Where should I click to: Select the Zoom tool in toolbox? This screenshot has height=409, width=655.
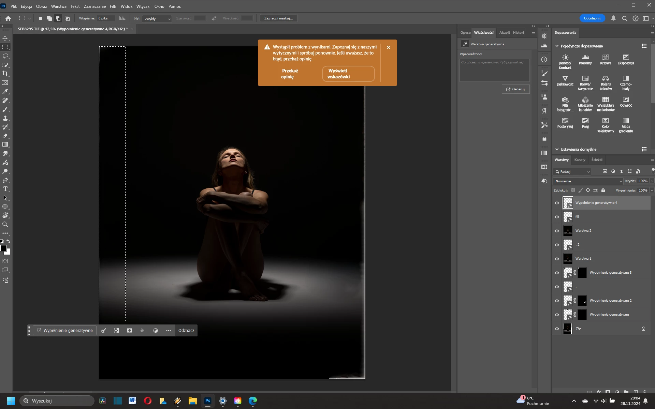pyautogui.click(x=5, y=225)
